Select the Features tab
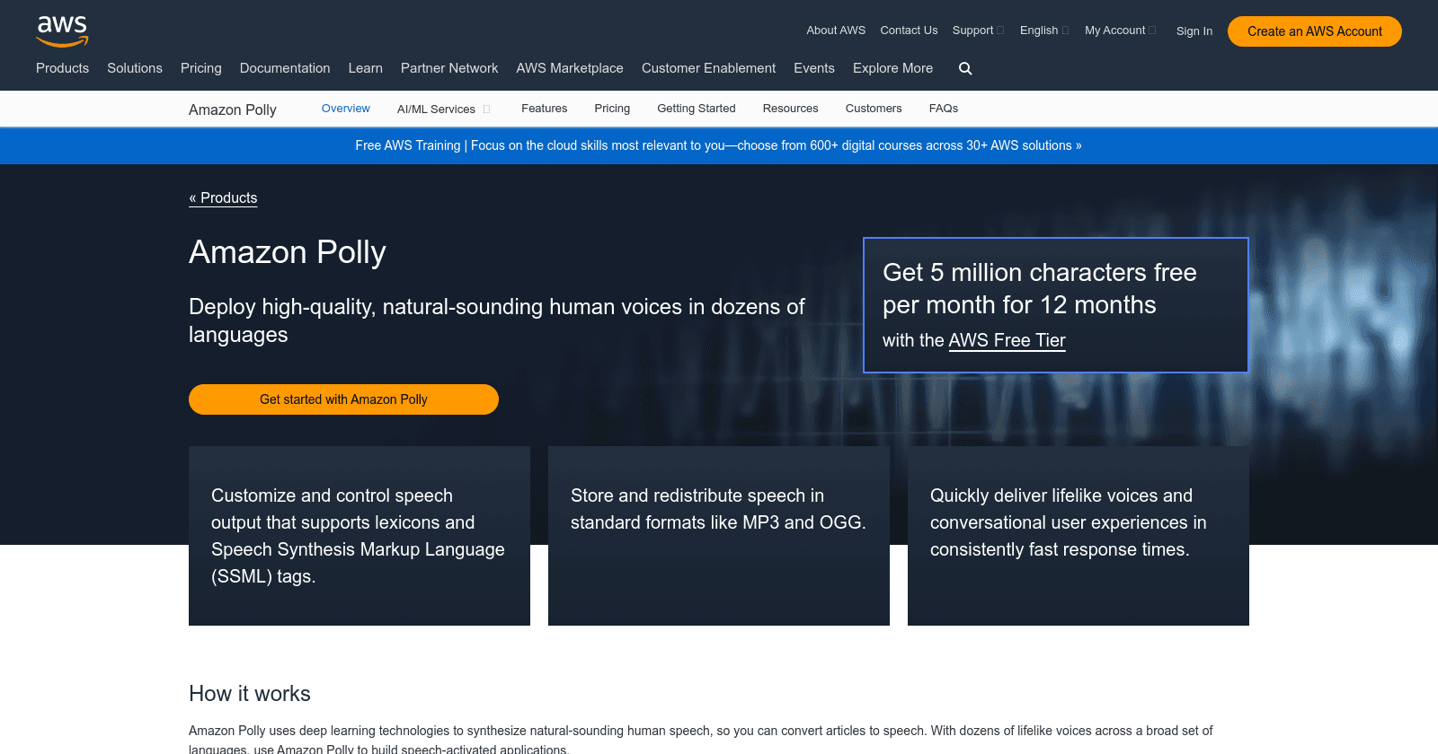1438x754 pixels. point(544,109)
